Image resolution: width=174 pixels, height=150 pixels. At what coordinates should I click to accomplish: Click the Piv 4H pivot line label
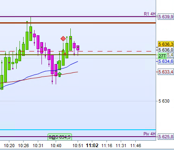(150, 134)
